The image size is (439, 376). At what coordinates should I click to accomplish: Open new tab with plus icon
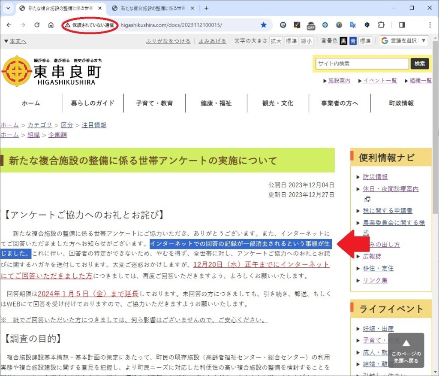[206, 8]
